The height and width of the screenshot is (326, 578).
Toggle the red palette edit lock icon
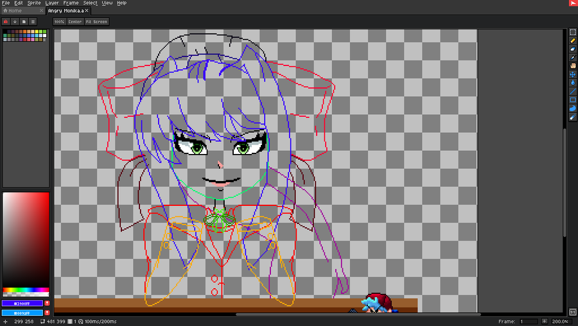[6, 22]
